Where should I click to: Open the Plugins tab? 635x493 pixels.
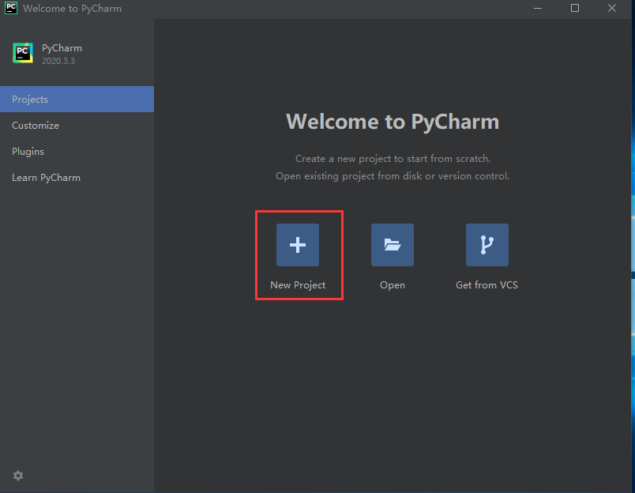(77, 152)
